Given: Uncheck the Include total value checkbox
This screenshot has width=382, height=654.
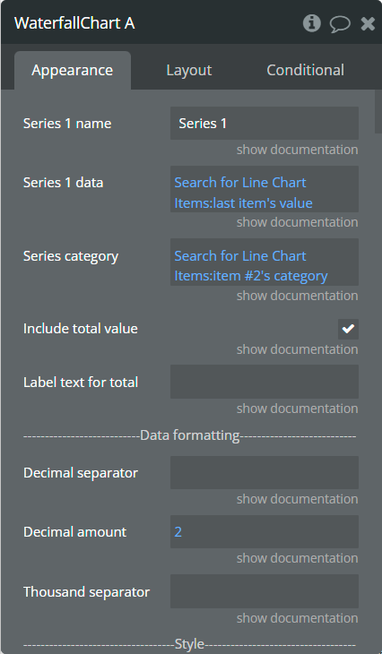Looking at the screenshot, I should point(348,329).
